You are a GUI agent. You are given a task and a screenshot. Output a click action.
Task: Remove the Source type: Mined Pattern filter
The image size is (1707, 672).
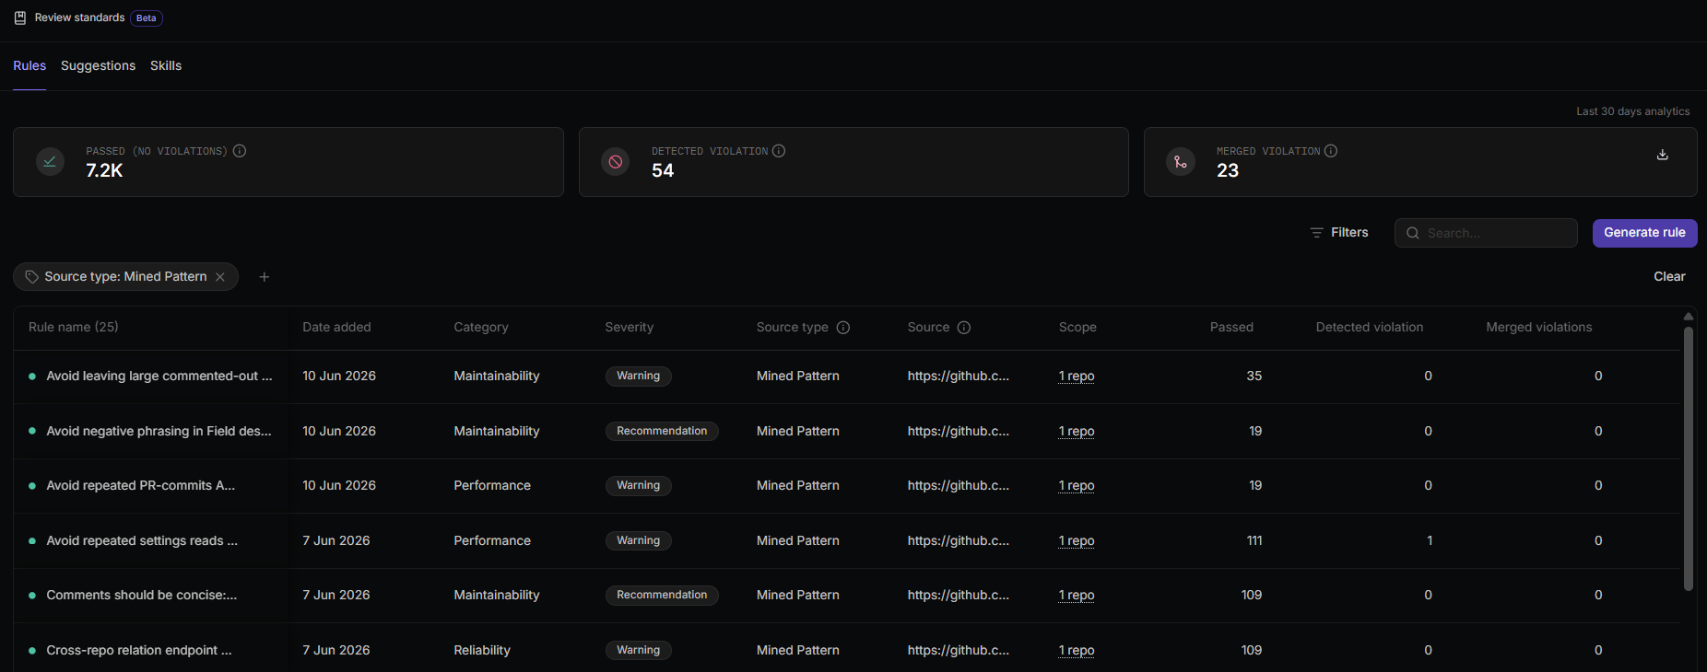point(220,277)
